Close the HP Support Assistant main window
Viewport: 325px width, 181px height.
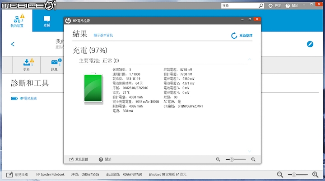click(x=319, y=4)
